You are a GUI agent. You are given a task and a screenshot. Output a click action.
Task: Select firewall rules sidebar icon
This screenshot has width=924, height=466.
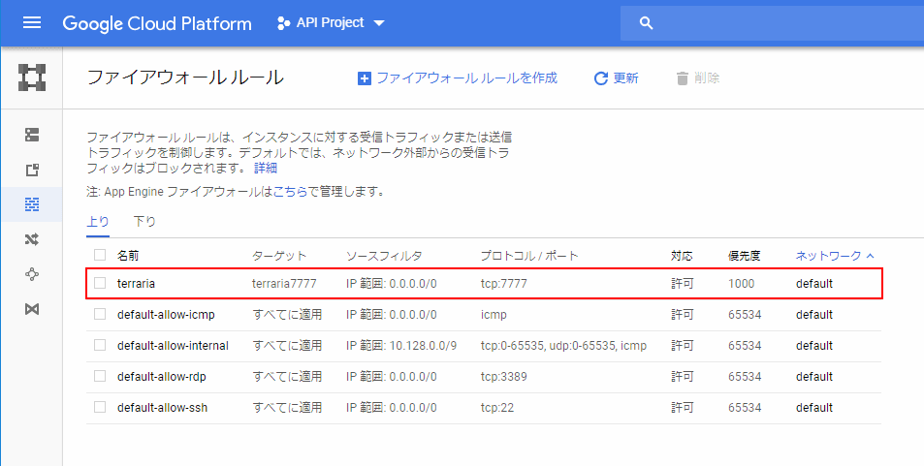click(x=32, y=204)
